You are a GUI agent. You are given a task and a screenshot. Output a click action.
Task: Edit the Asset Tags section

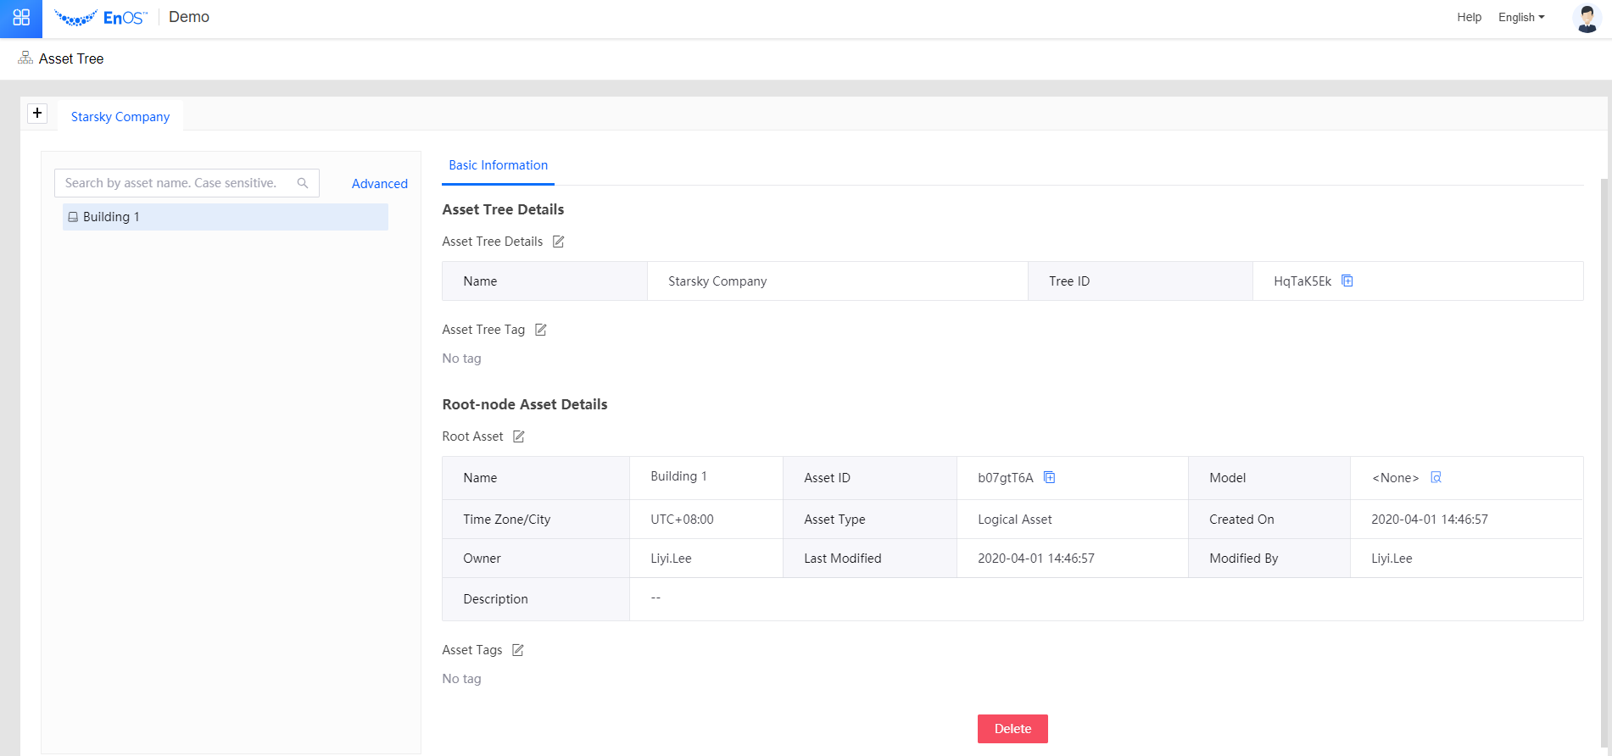[x=517, y=650]
